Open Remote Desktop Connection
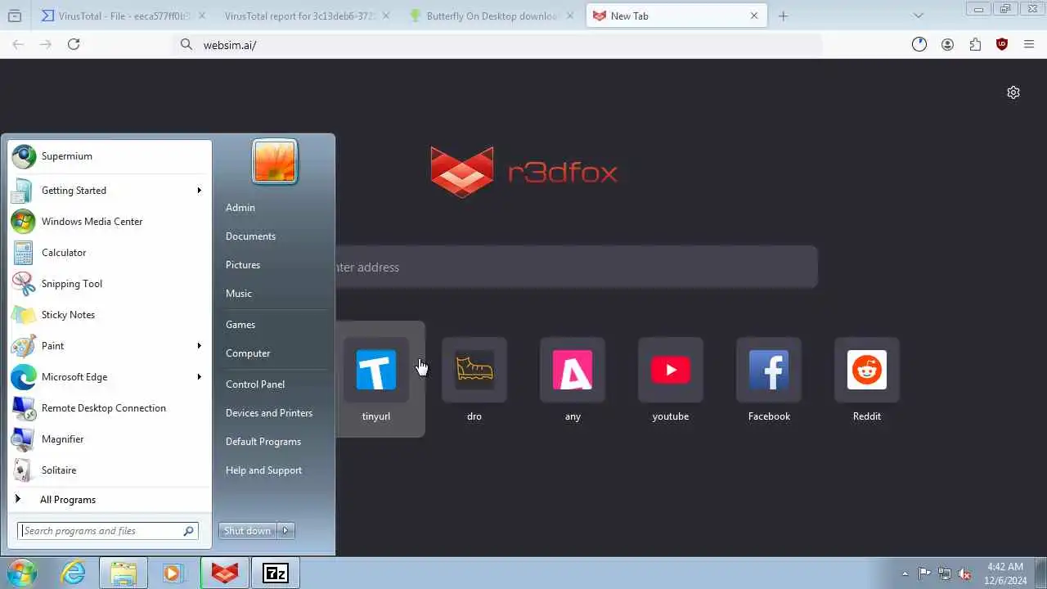 coord(110,408)
